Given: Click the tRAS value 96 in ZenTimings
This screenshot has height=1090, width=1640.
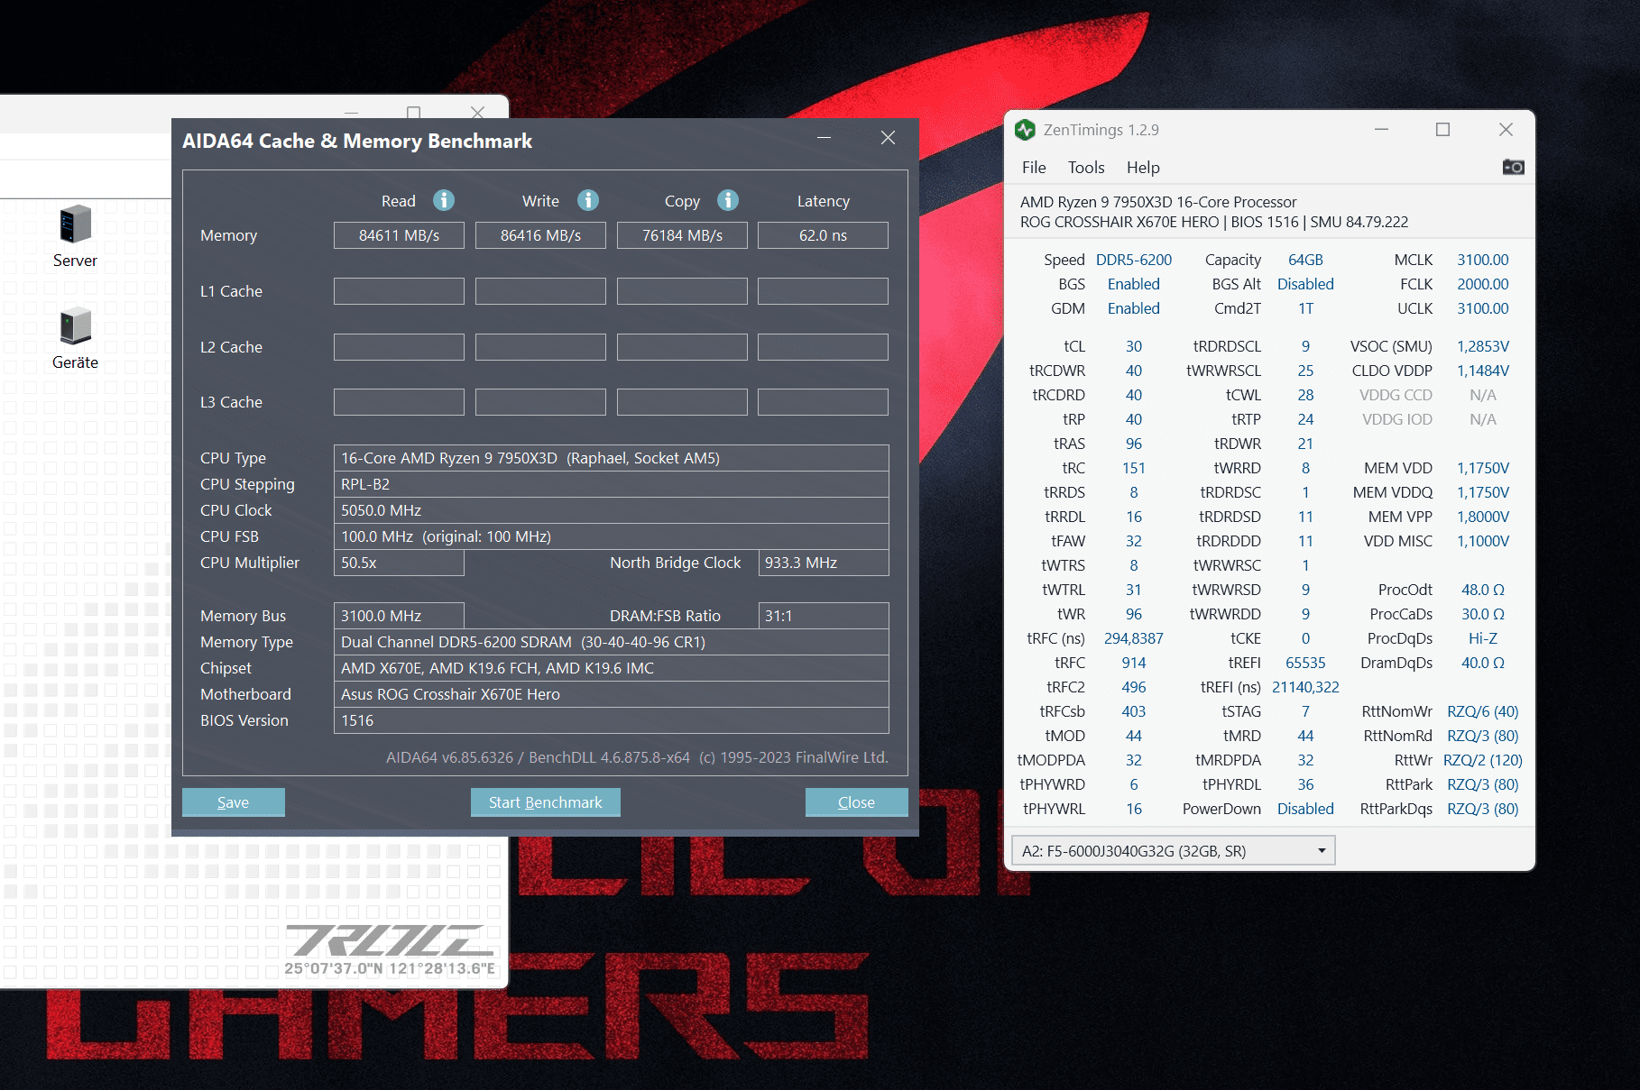Looking at the screenshot, I should (1134, 444).
